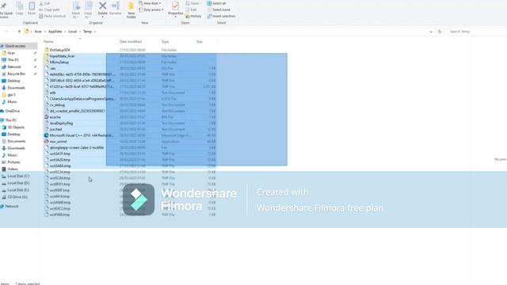
Task: Click Invert selection in ribbon
Action: (x=221, y=16)
